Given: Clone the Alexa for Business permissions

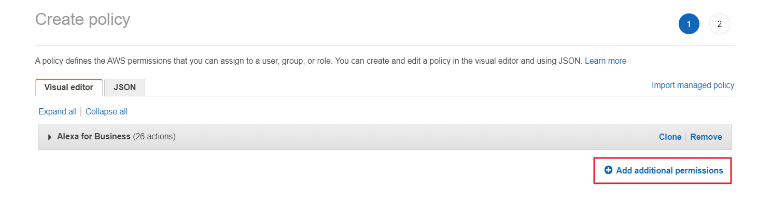Looking at the screenshot, I should 670,137.
